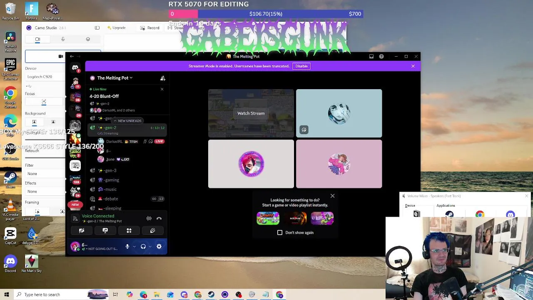Open Device dropdown showing Logitech C920
Viewport: 533px width, 300px height.
pos(45,77)
